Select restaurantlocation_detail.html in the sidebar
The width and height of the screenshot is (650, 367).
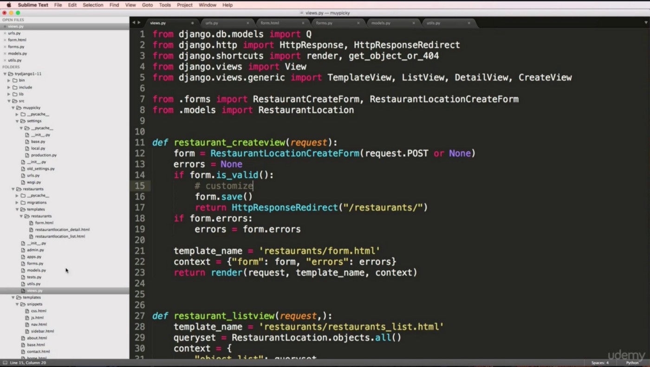click(63, 229)
